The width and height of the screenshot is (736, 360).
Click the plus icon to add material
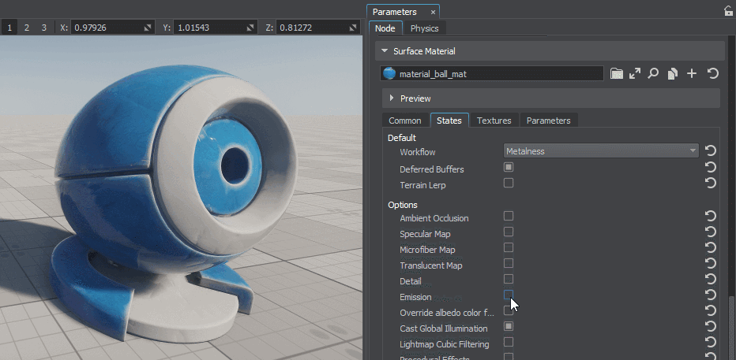click(x=692, y=73)
